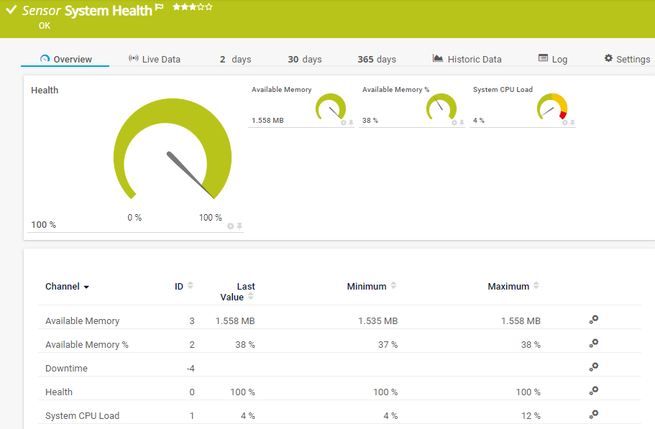The height and width of the screenshot is (429, 655).
Task: Click the Channel column sort arrow
Action: (86, 287)
